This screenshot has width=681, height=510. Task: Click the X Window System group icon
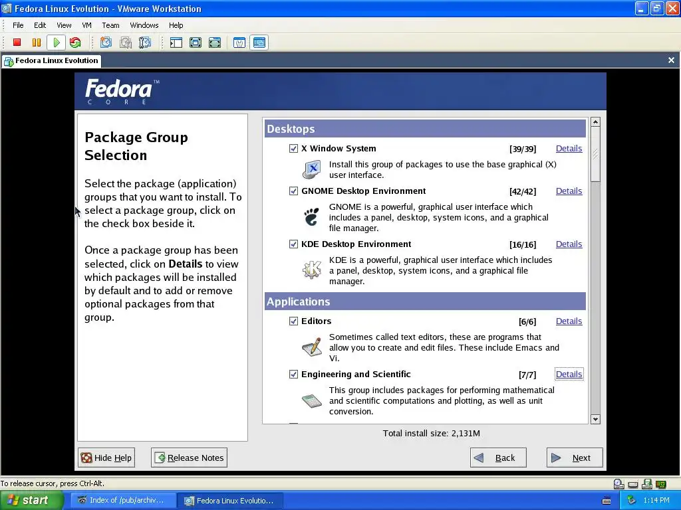click(x=312, y=169)
